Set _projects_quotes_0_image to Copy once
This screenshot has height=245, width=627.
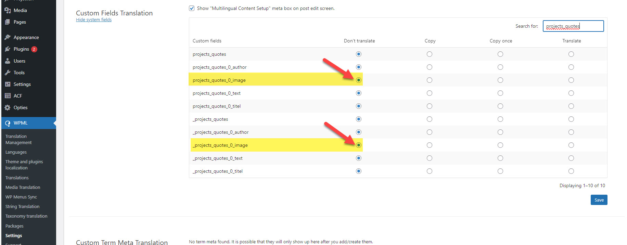click(500, 145)
